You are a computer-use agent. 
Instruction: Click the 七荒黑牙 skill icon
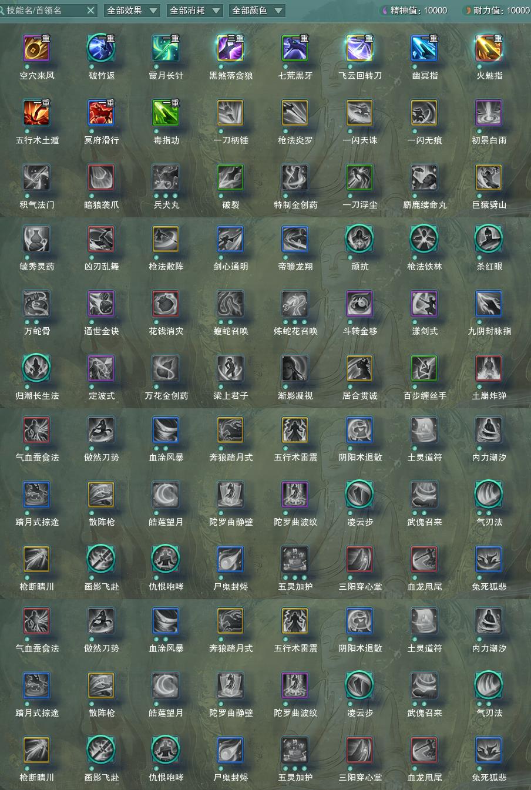click(295, 48)
